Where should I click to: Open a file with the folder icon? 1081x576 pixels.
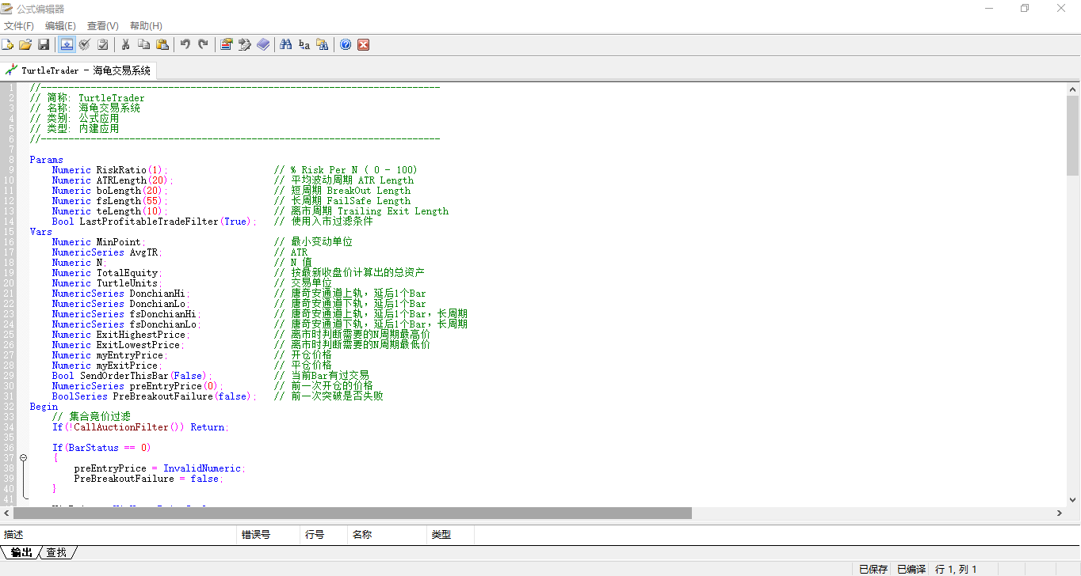coord(25,45)
